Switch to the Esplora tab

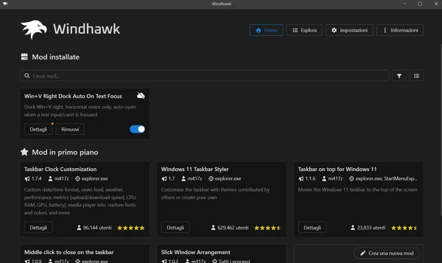304,30
